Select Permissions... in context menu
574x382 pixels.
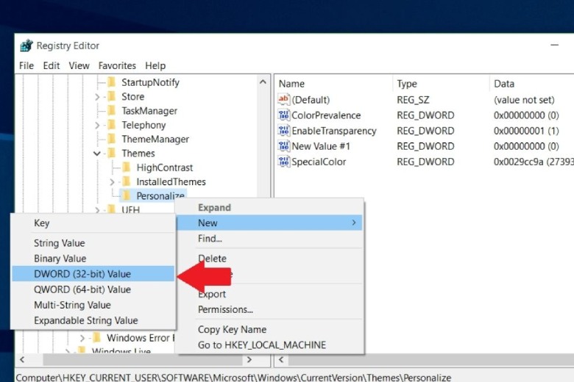click(x=269, y=309)
